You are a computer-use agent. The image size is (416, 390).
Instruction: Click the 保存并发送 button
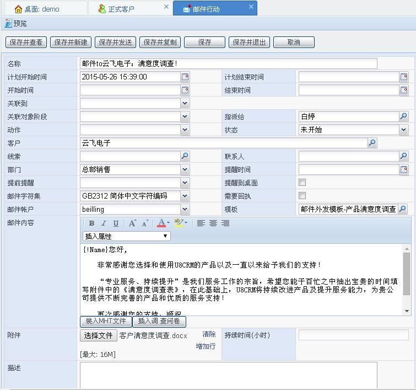[115, 42]
